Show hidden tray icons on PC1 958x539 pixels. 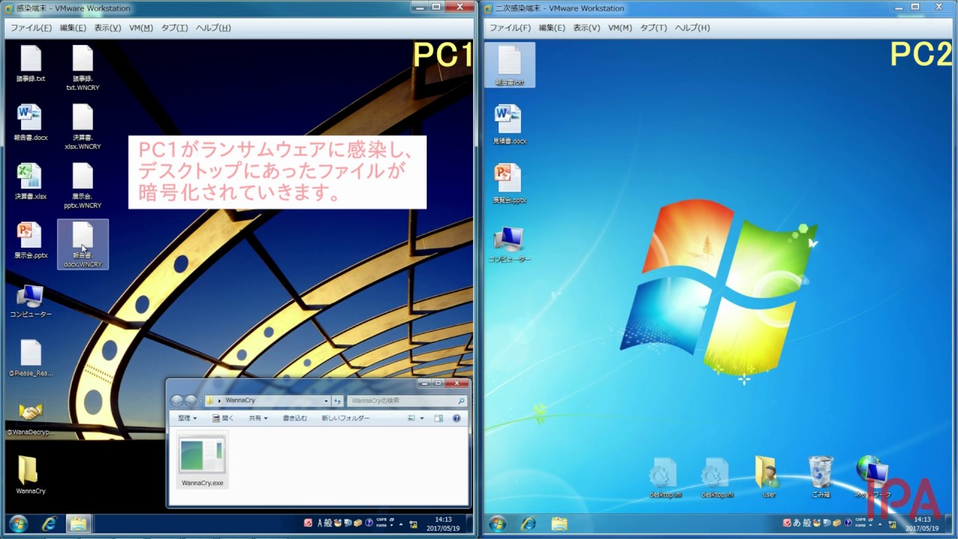click(400, 523)
